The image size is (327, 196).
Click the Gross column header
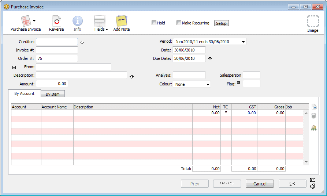tap(271, 107)
